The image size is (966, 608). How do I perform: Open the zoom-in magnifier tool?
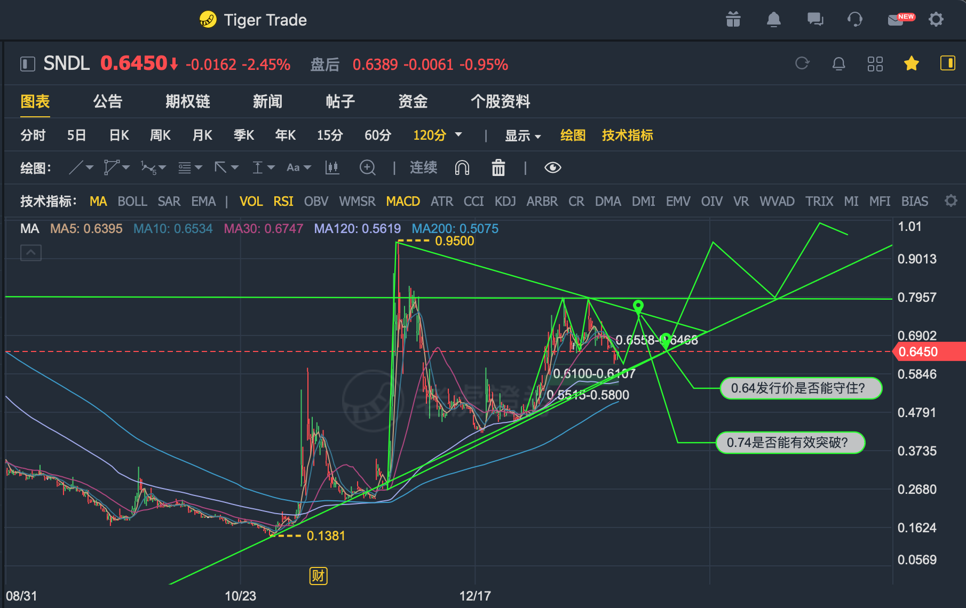[368, 168]
